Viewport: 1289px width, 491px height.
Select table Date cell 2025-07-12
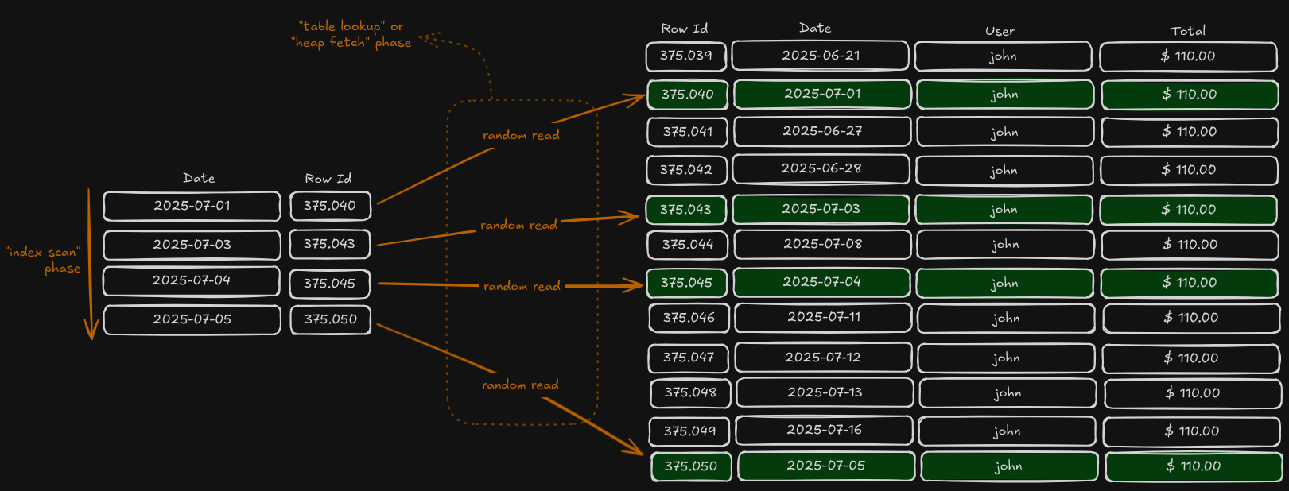click(x=823, y=358)
